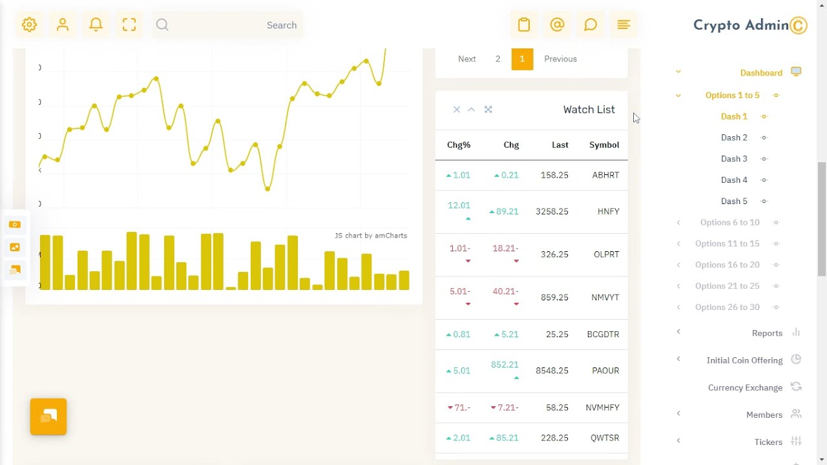Click the search magnifier icon

tap(162, 25)
